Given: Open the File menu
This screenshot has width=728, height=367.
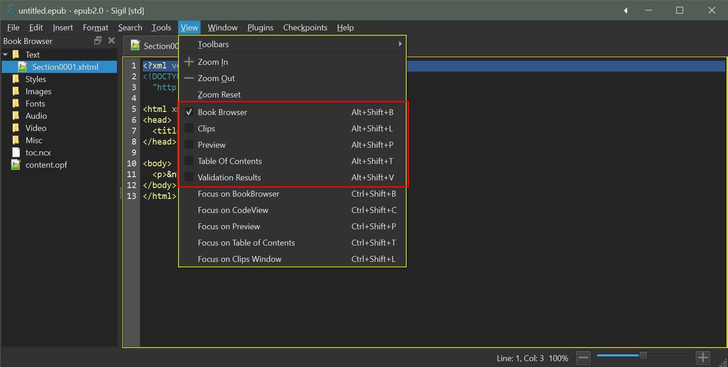Looking at the screenshot, I should coord(13,28).
